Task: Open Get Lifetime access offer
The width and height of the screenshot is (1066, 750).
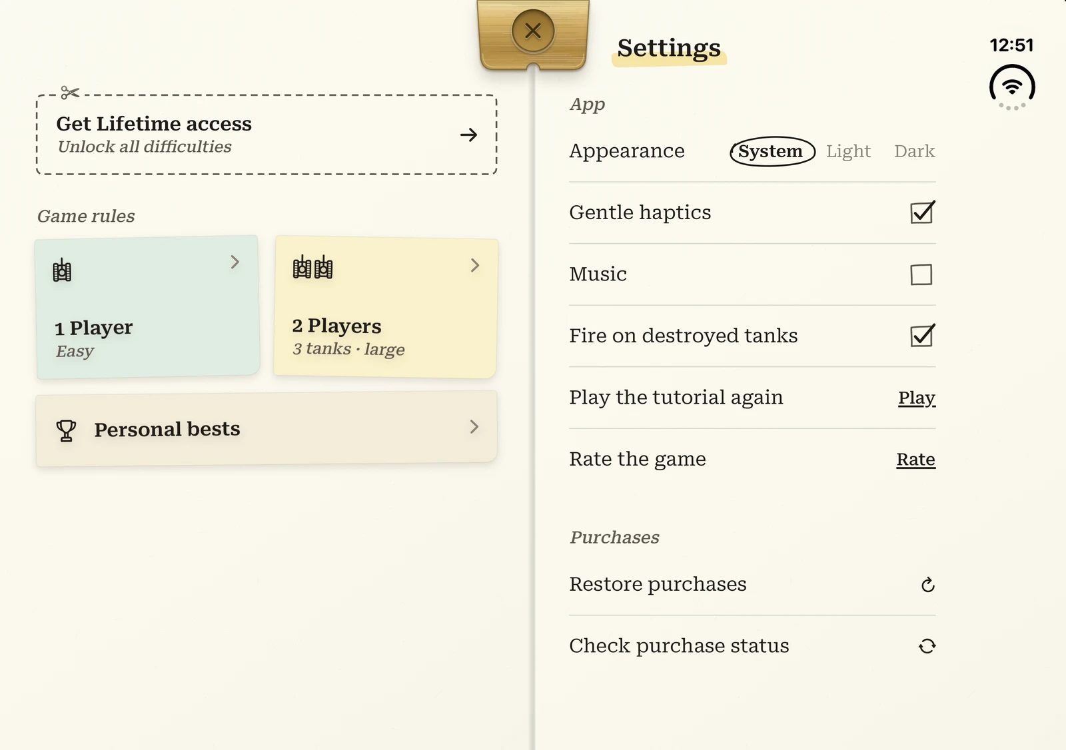Action: coord(266,135)
